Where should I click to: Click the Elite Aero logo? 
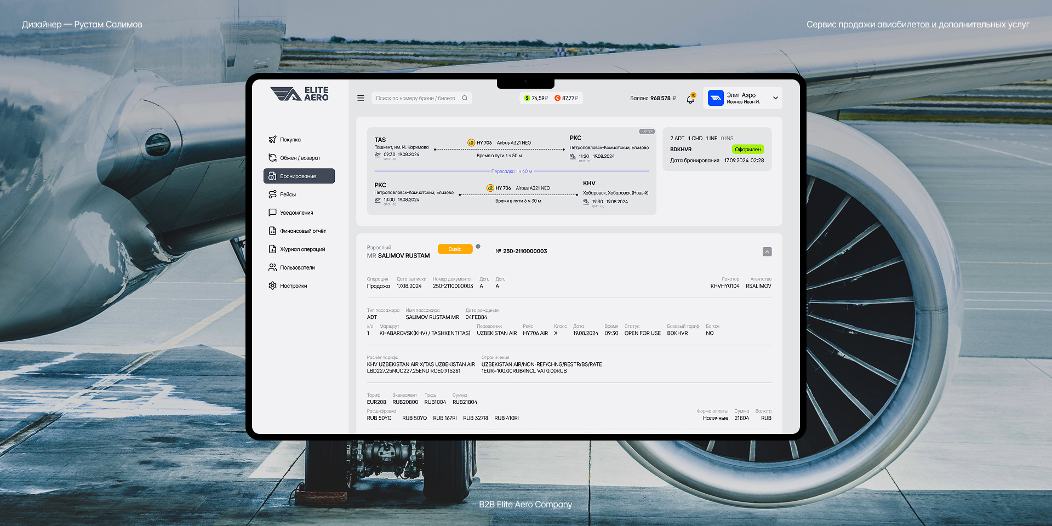click(299, 94)
